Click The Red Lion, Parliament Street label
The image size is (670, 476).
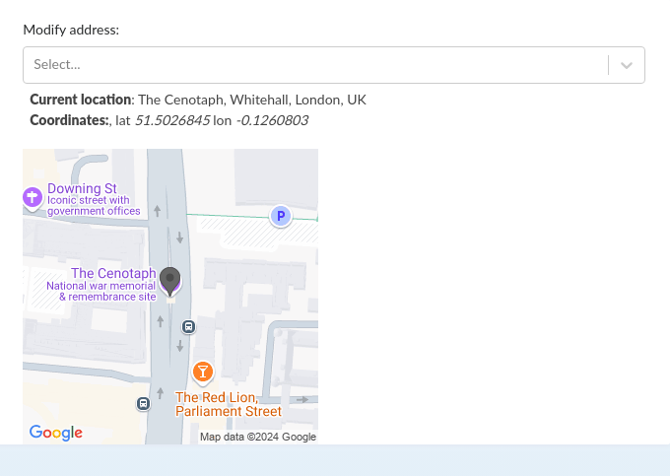coord(229,404)
